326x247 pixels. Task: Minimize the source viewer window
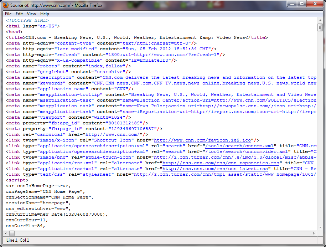292,4
